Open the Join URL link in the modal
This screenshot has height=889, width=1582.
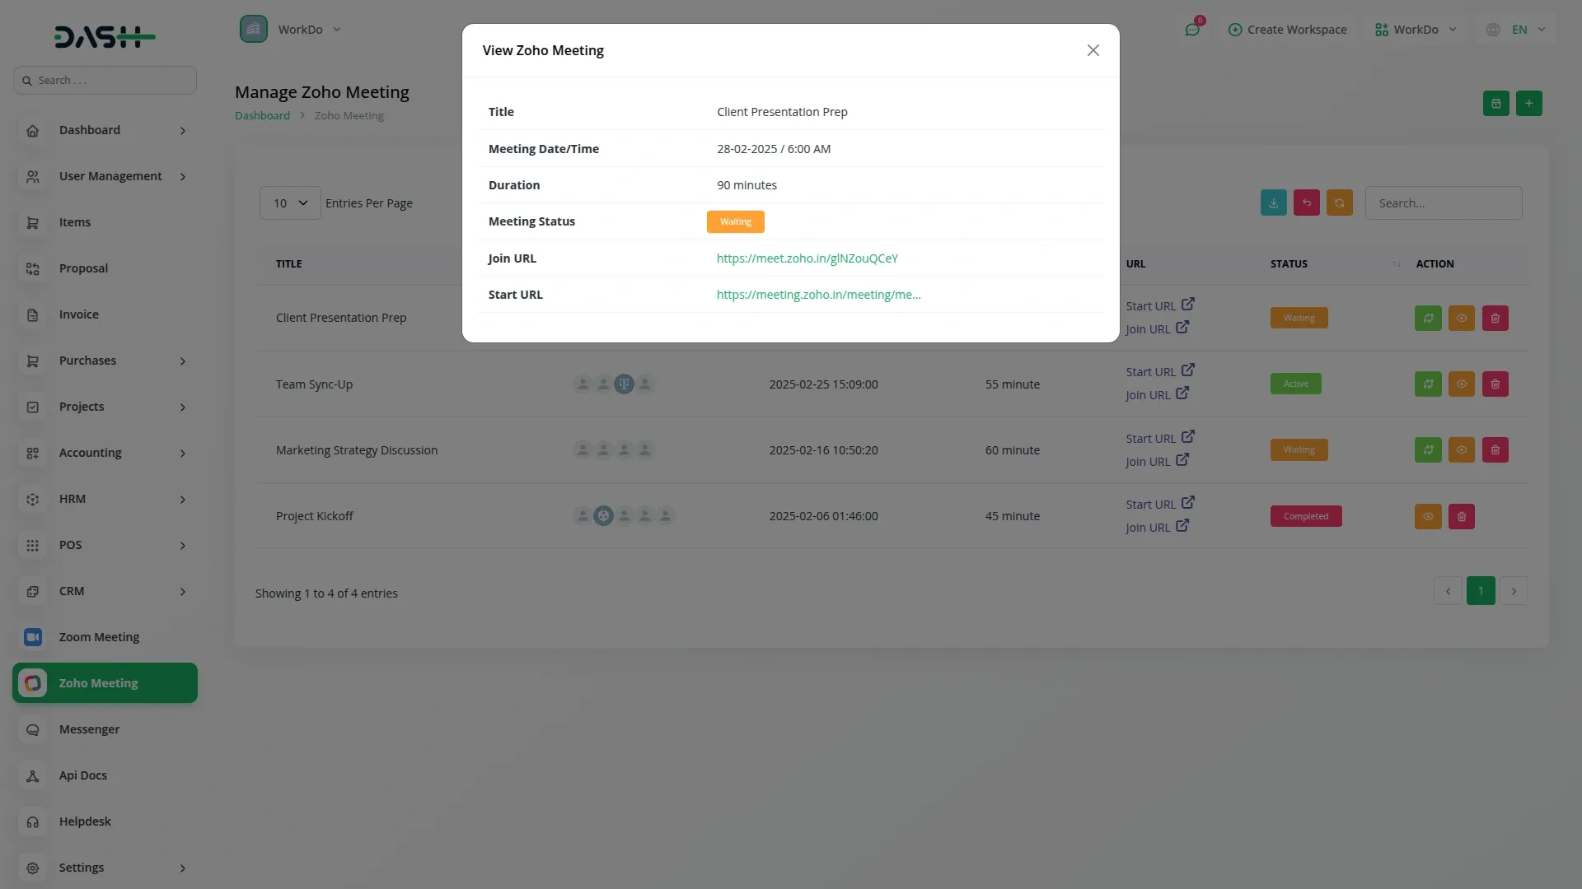pos(807,258)
